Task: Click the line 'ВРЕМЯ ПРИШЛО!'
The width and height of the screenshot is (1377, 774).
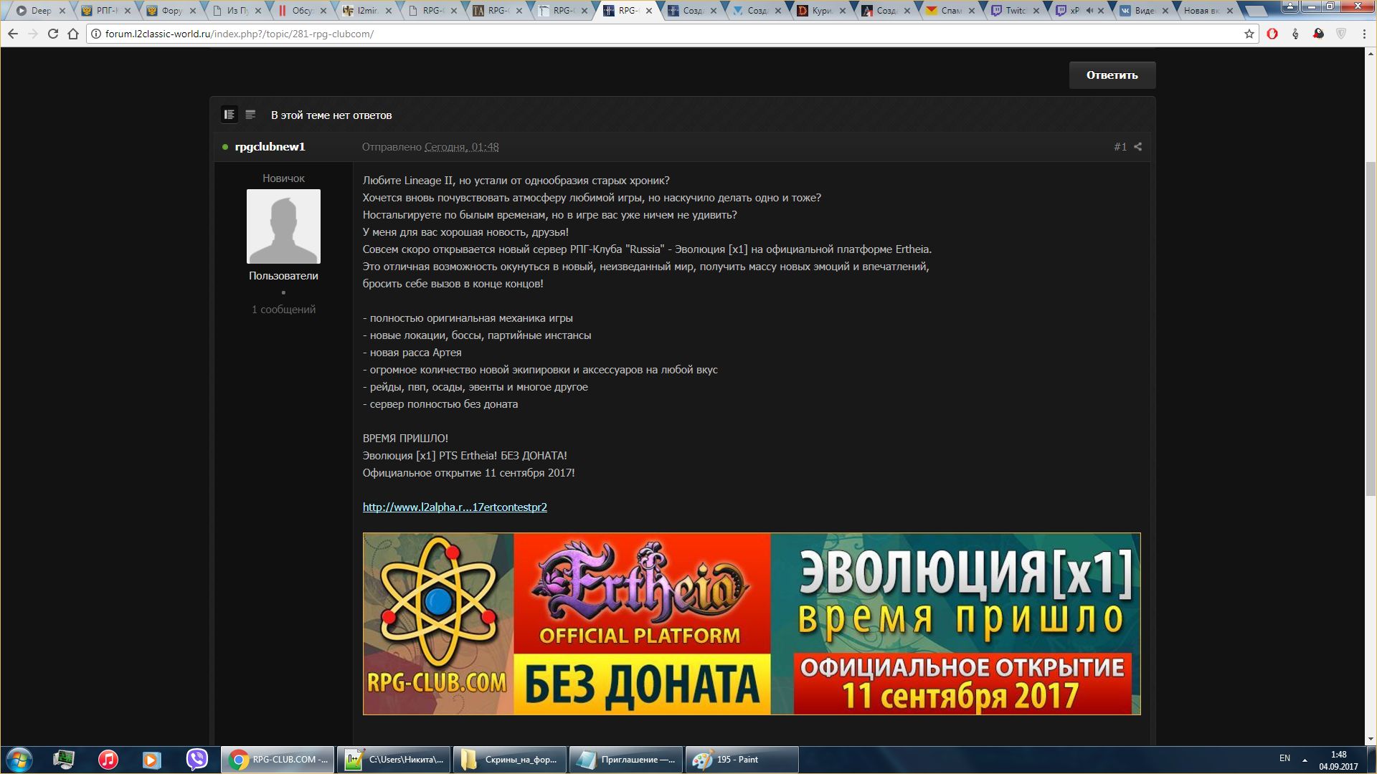Action: click(x=405, y=439)
